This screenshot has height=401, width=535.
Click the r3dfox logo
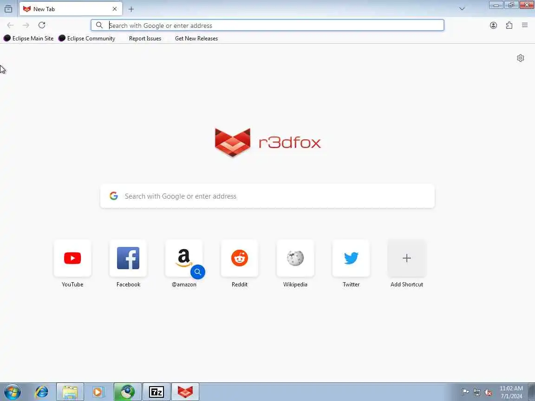[x=268, y=142]
